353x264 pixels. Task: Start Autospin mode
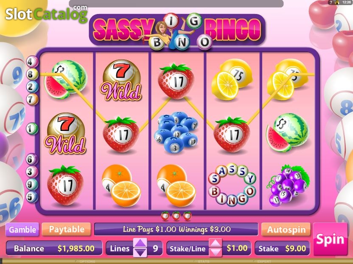(286, 229)
